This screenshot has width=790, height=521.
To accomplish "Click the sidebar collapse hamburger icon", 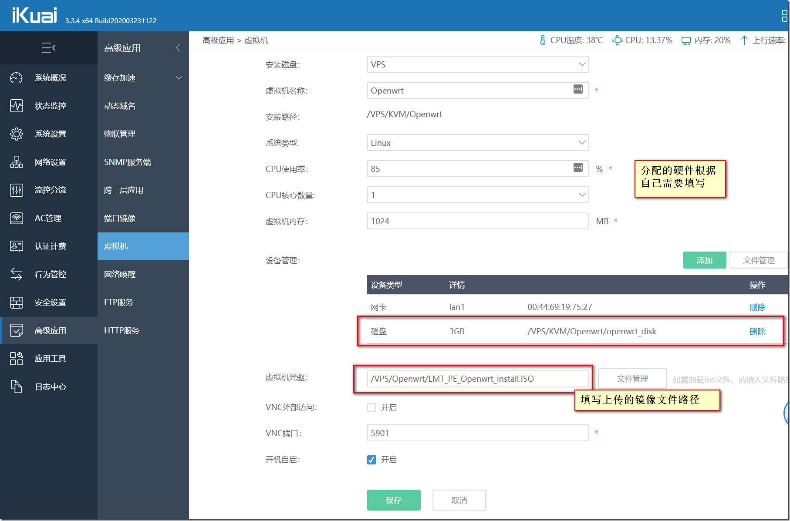I will [48, 48].
